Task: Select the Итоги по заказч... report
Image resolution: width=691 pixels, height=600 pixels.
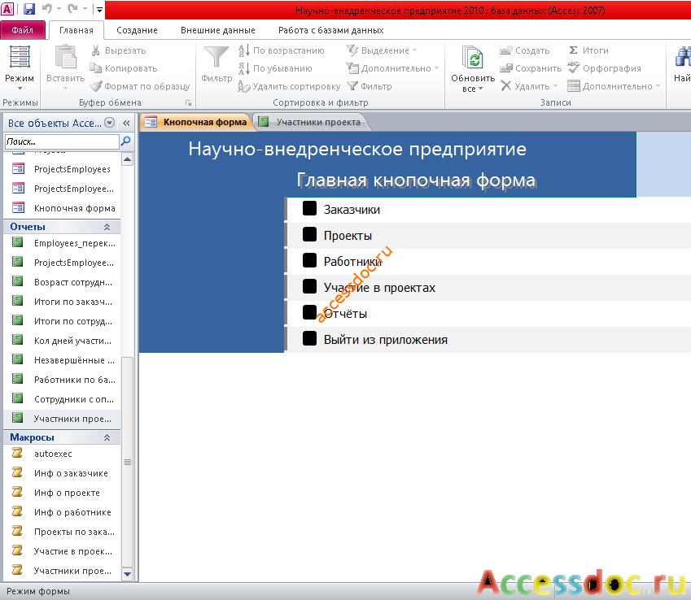Action: click(62, 302)
